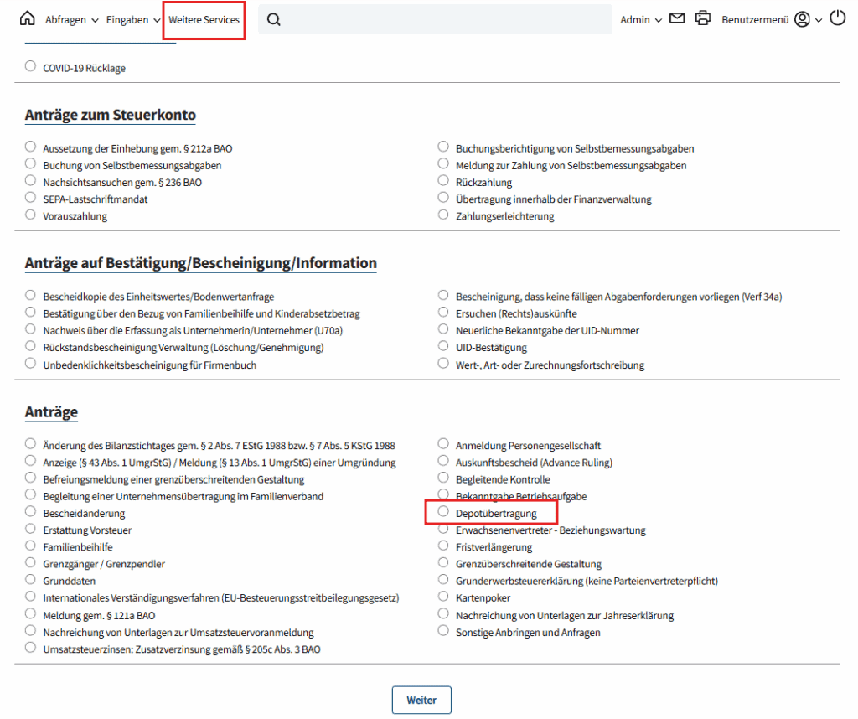Select Familienbeihilfe radio button
Image resolution: width=858 pixels, height=719 pixels.
point(31,546)
